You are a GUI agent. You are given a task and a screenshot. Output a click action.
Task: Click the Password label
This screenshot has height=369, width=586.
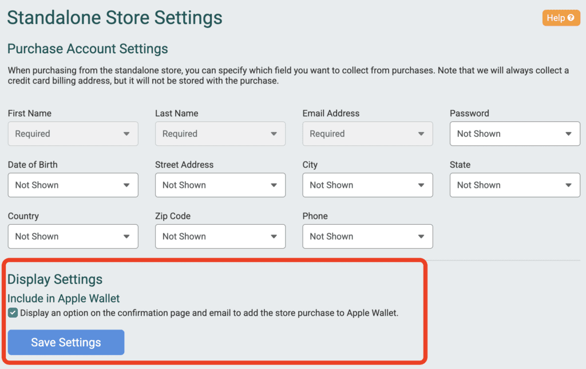[469, 113]
